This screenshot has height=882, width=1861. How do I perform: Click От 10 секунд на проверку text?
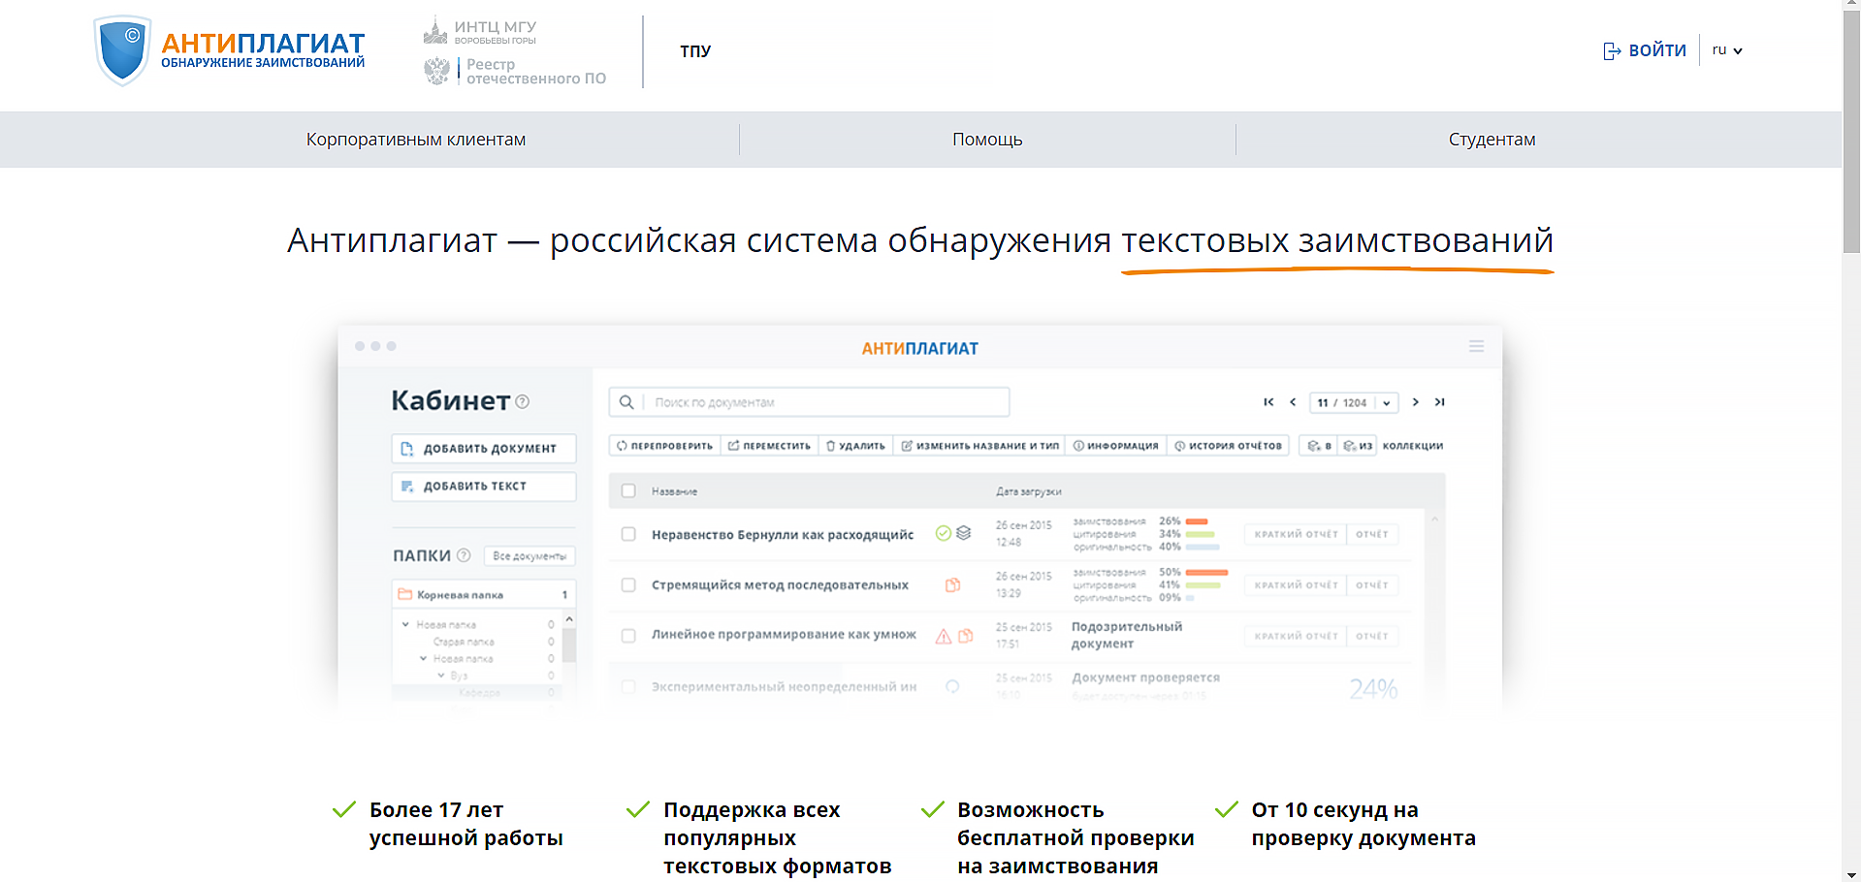(1364, 824)
